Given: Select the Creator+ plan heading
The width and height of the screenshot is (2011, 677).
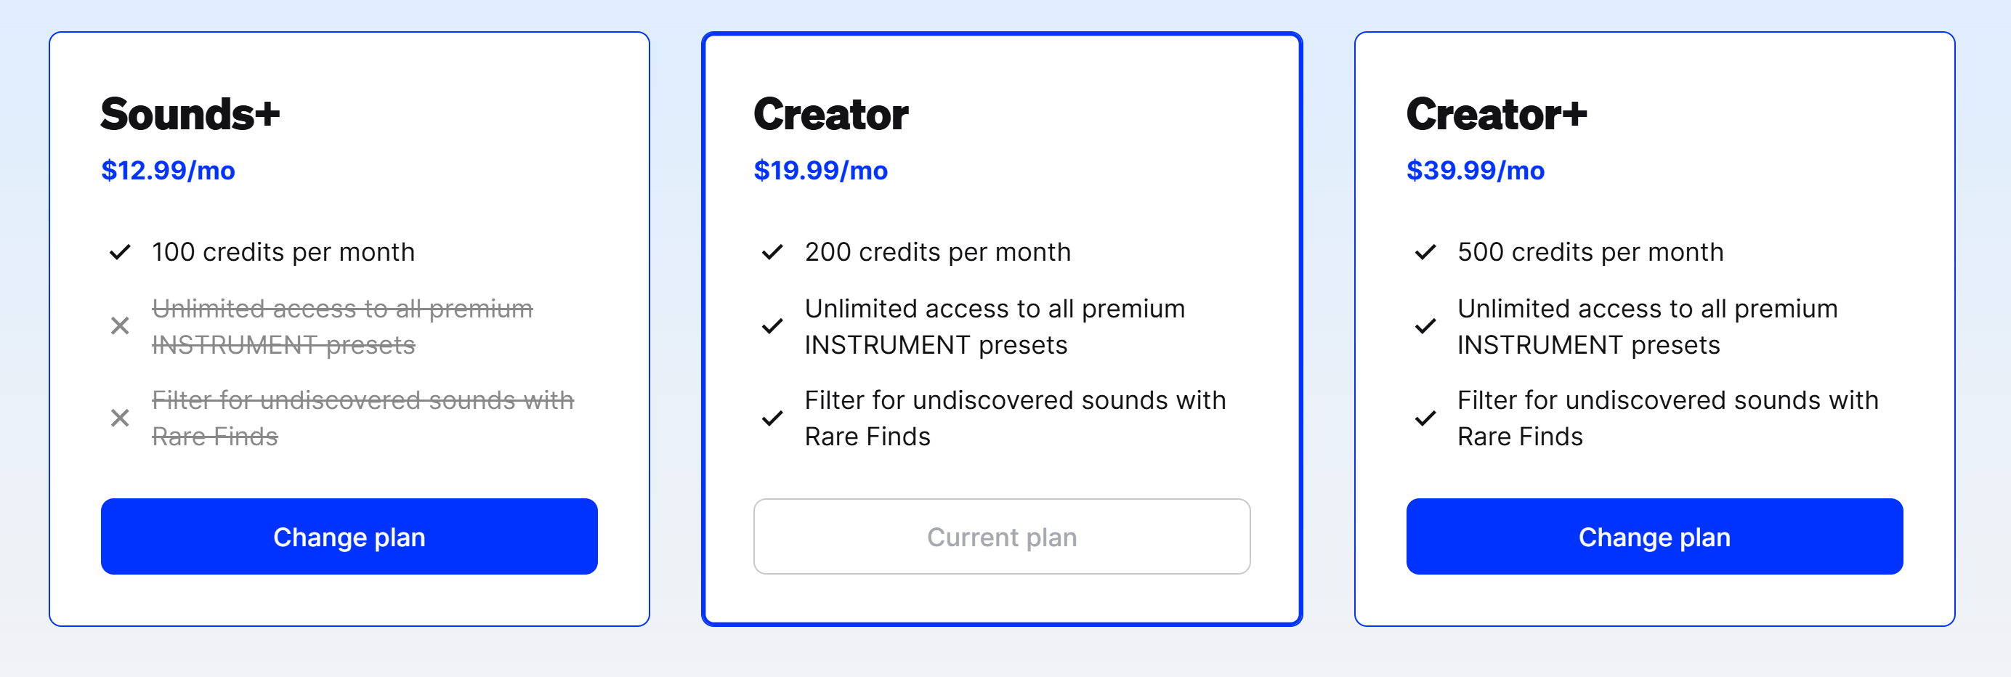Looking at the screenshot, I should click(x=1496, y=114).
